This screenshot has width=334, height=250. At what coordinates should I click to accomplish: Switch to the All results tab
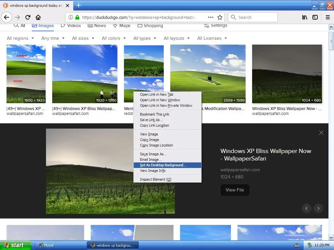[x=19, y=25]
